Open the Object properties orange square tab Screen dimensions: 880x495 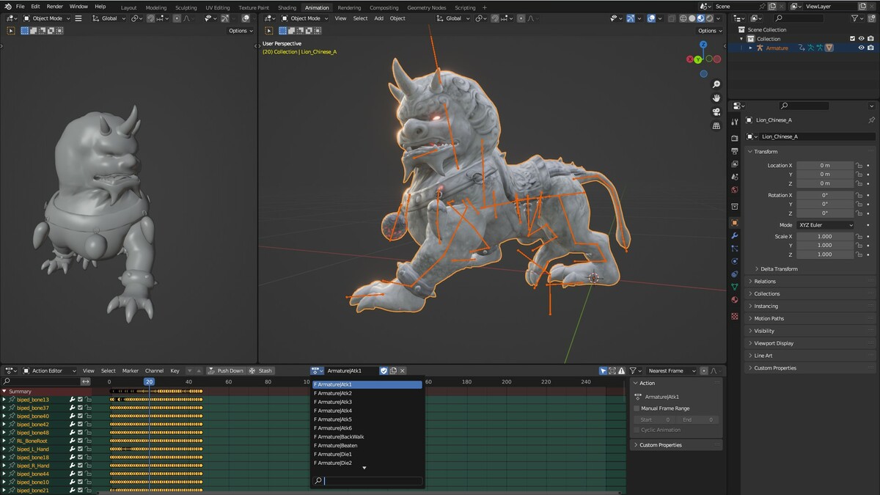(x=735, y=222)
